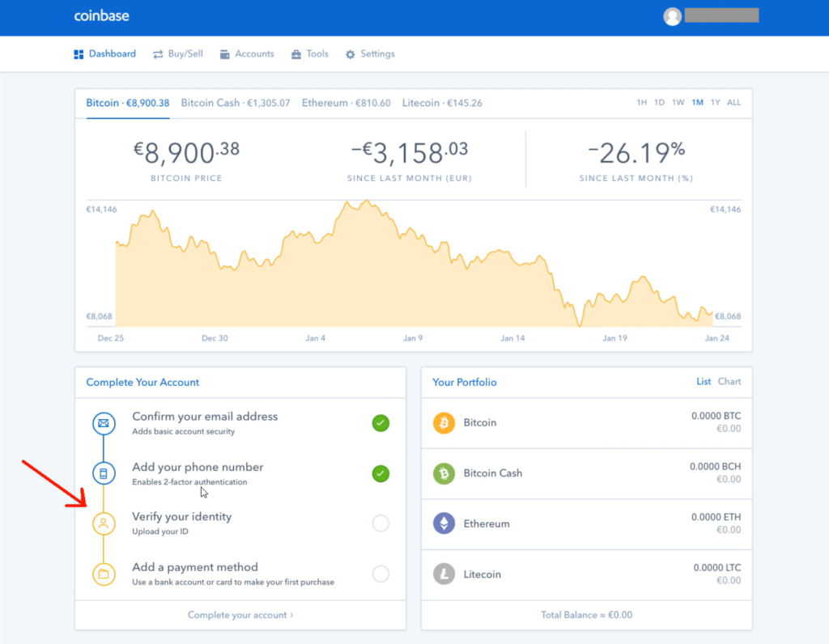The image size is (829, 644).
Task: Click the Litecoin portfolio label
Action: click(x=482, y=574)
